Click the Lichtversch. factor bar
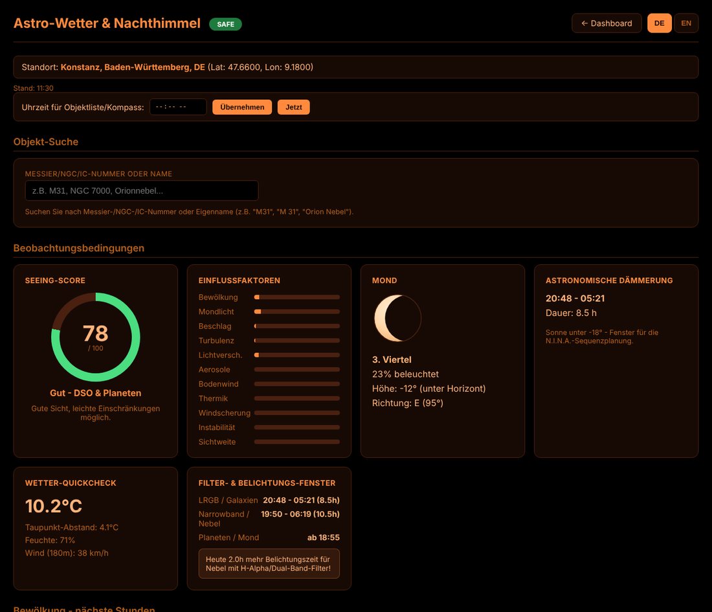The image size is (712, 612). tap(297, 355)
